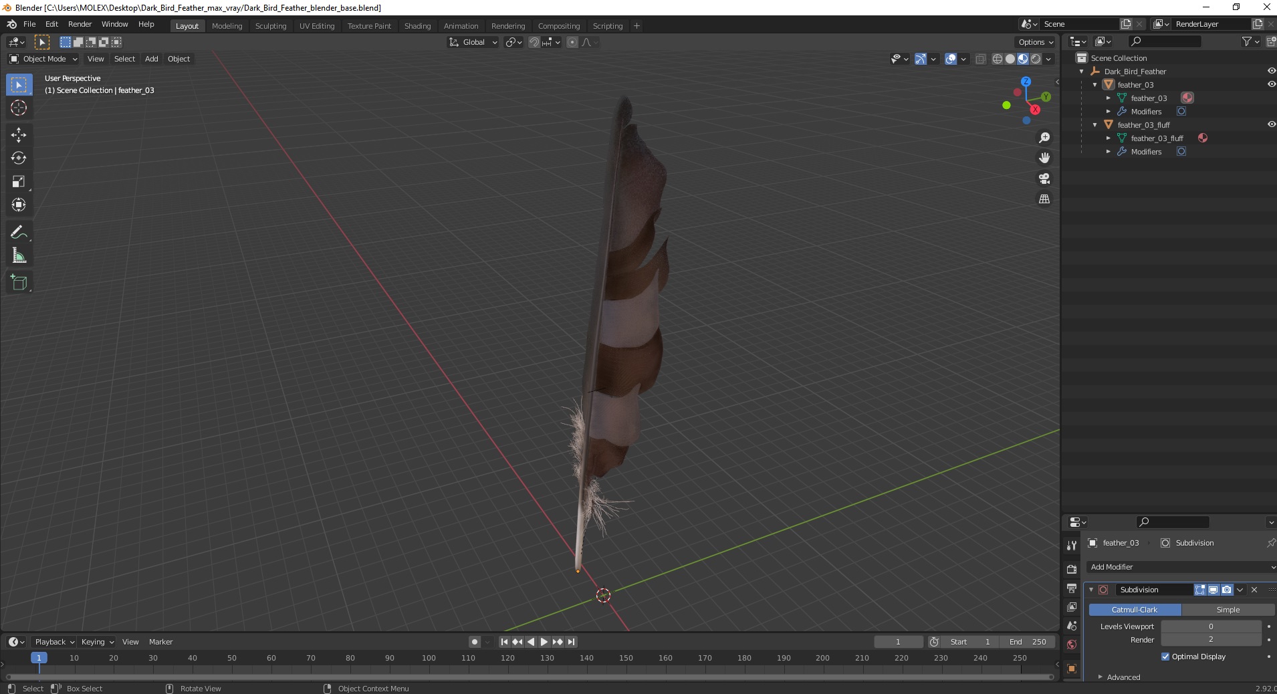Select Catmull-Clark subdivision type
The width and height of the screenshot is (1277, 694).
[1135, 610]
